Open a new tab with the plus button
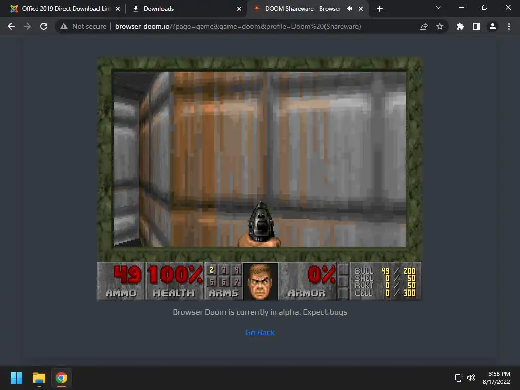Image resolution: width=520 pixels, height=390 pixels. 380,9
